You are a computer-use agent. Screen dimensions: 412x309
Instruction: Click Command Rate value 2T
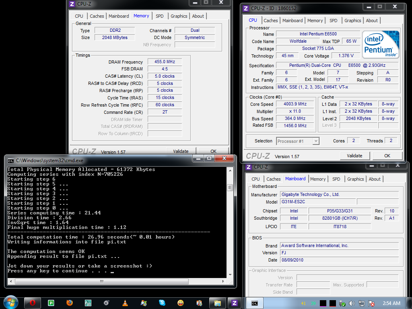[x=165, y=112]
